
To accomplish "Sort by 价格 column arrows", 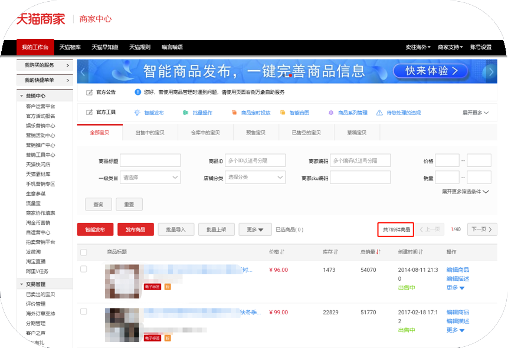I will pyautogui.click(x=282, y=252).
